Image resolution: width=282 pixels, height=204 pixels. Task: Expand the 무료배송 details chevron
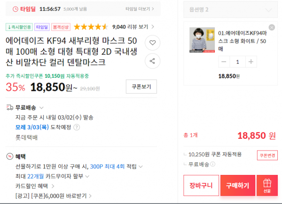[41, 108]
